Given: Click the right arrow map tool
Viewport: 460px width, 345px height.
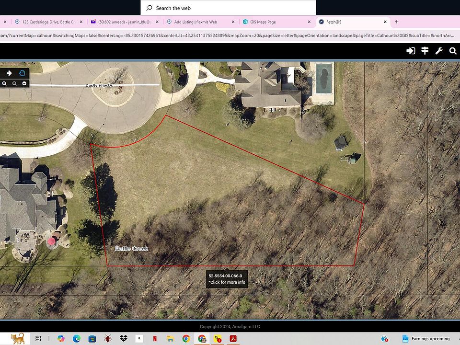Looking at the screenshot, I should click(9, 73).
